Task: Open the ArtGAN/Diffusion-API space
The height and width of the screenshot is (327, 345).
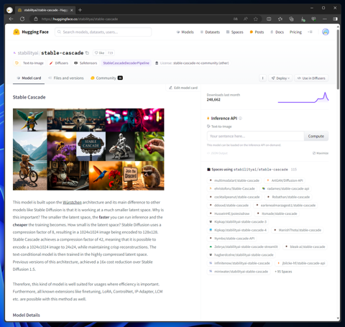Action: point(285,180)
